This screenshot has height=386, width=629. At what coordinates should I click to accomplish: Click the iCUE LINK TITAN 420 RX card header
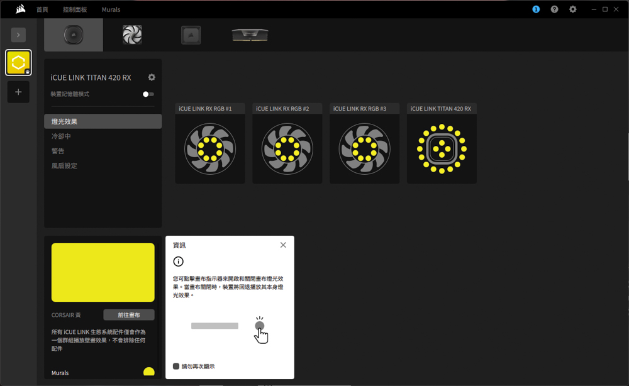coord(442,109)
